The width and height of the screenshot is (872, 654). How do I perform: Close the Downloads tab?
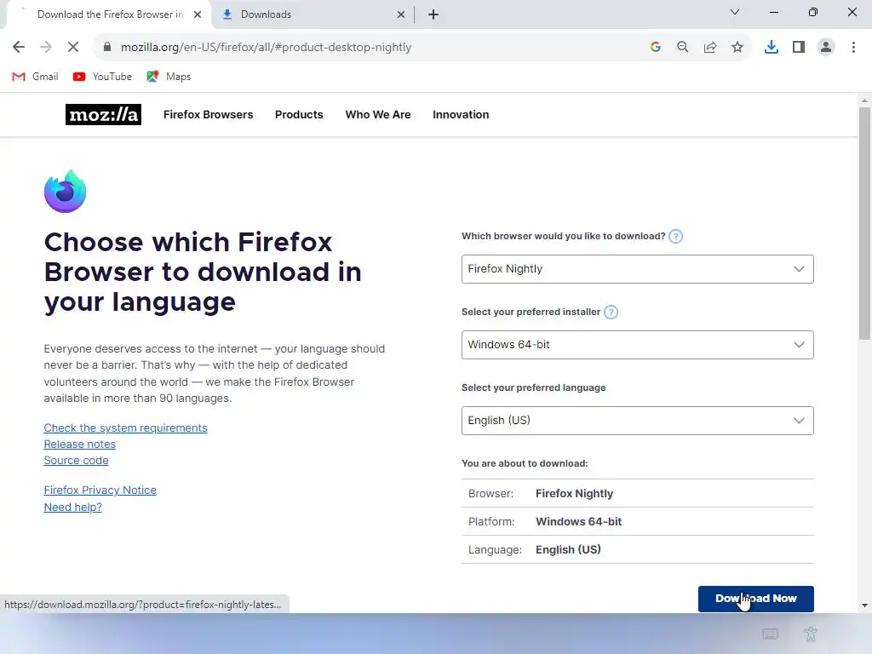point(401,14)
